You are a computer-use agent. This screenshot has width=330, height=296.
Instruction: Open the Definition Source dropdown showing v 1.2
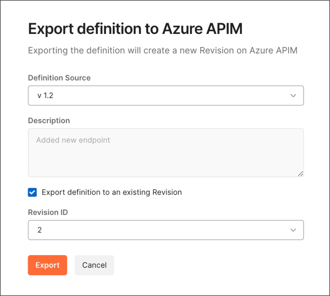point(166,95)
